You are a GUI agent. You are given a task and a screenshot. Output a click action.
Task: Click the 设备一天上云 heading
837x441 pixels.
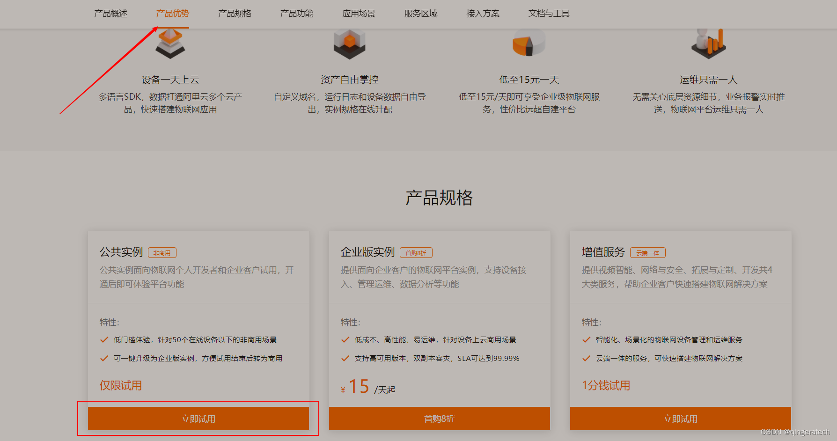(x=170, y=80)
